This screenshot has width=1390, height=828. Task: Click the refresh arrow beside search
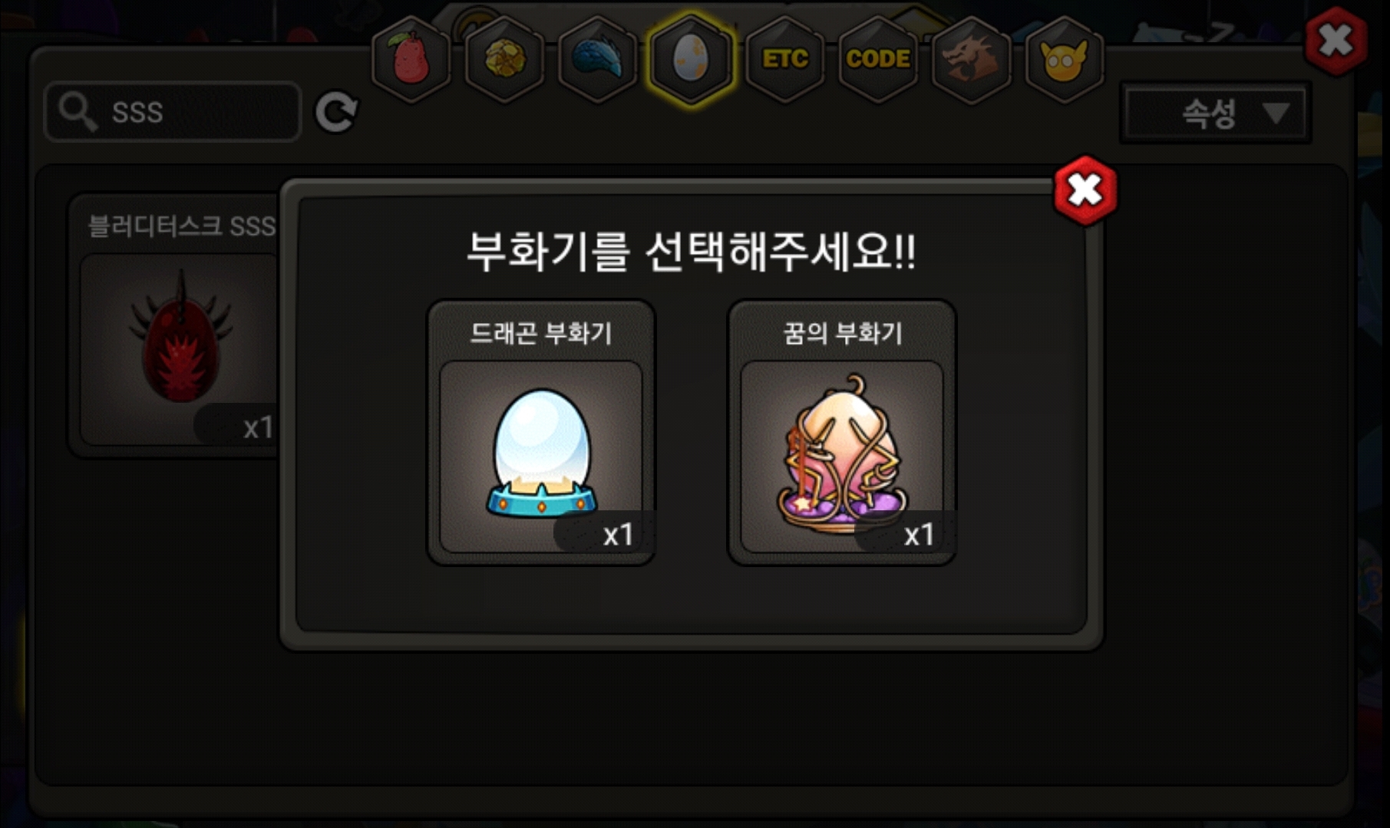click(x=336, y=112)
